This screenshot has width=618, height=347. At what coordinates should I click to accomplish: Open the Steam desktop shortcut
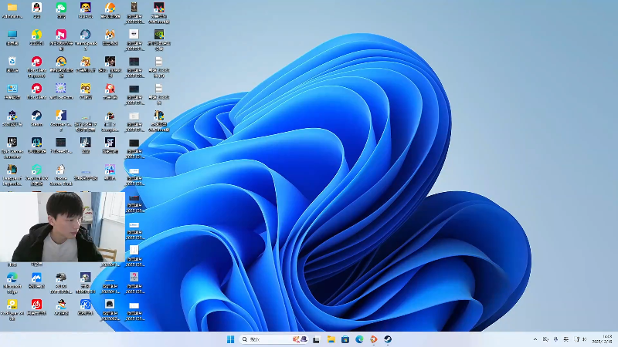point(36,116)
